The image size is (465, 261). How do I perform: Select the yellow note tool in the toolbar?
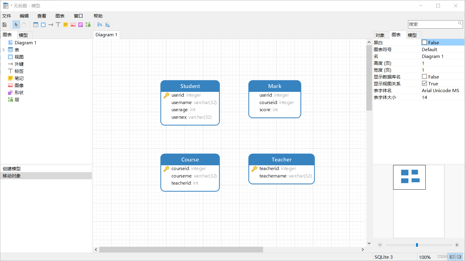66,25
